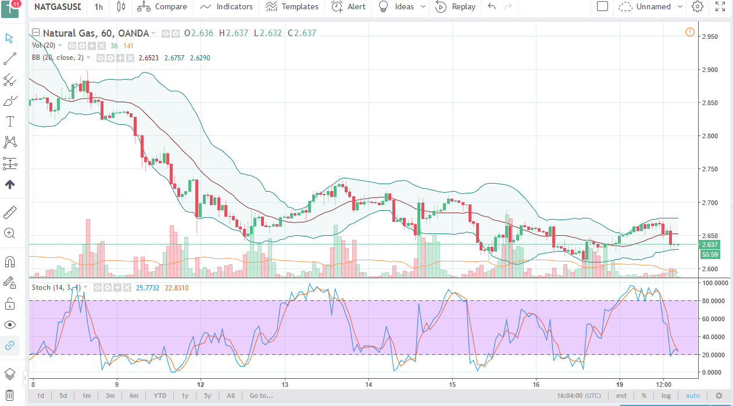Click the undo arrow in the top toolbar
This screenshot has width=733, height=406.
coord(492,7)
